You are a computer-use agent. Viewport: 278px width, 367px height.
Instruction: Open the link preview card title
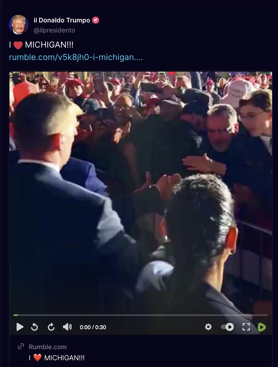(x=57, y=358)
